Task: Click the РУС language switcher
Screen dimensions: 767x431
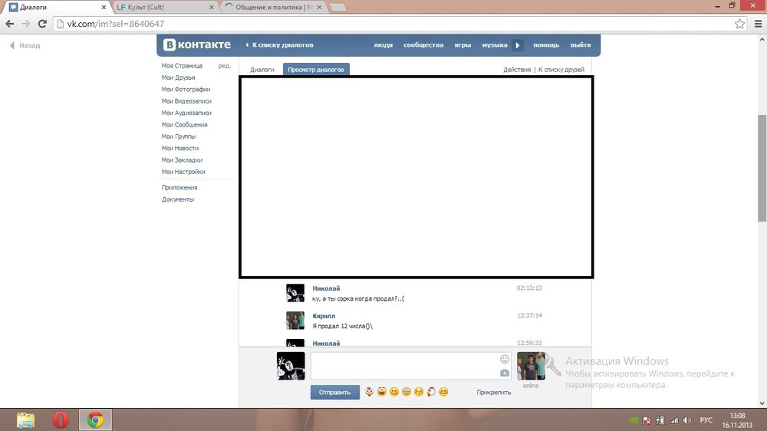Action: point(706,420)
